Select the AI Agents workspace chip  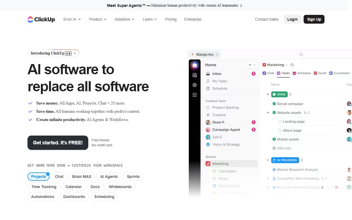(109, 177)
